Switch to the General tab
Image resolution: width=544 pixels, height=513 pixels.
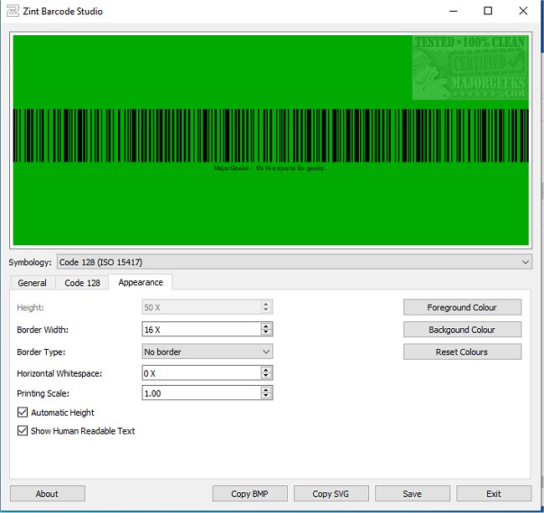tap(32, 283)
